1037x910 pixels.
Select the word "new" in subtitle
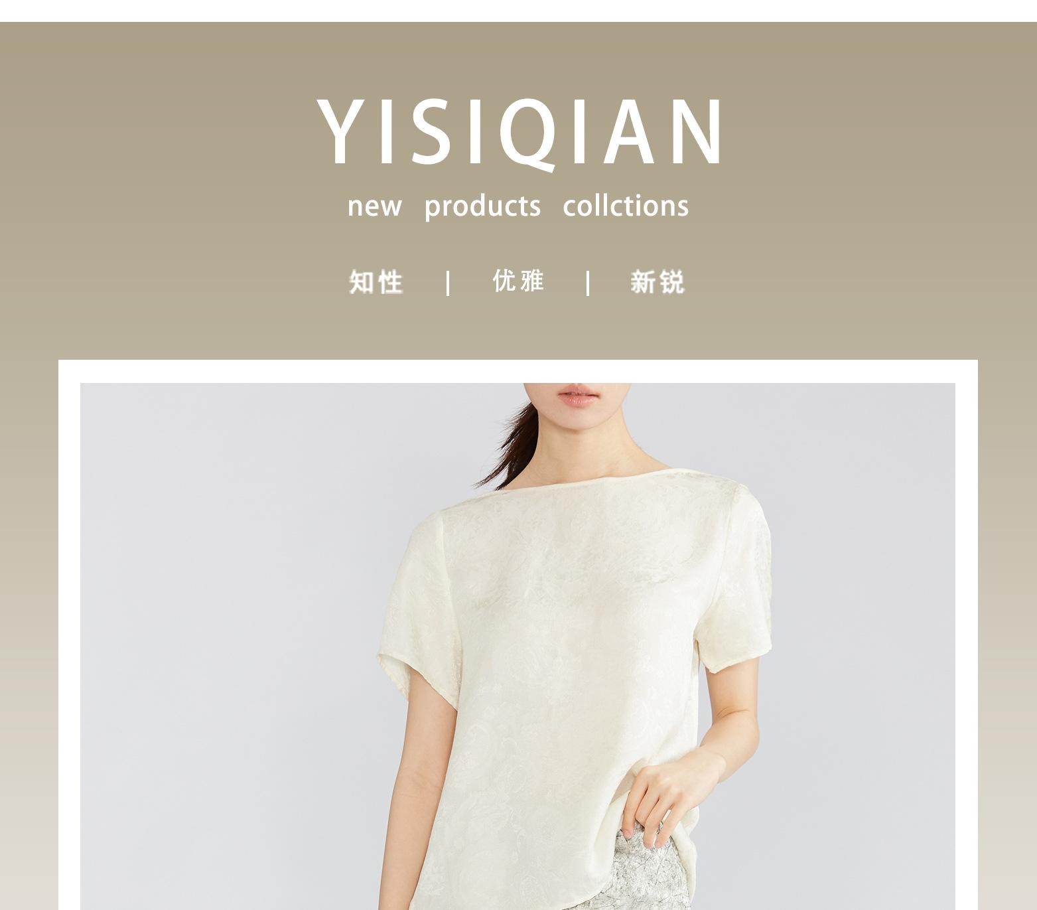374,206
